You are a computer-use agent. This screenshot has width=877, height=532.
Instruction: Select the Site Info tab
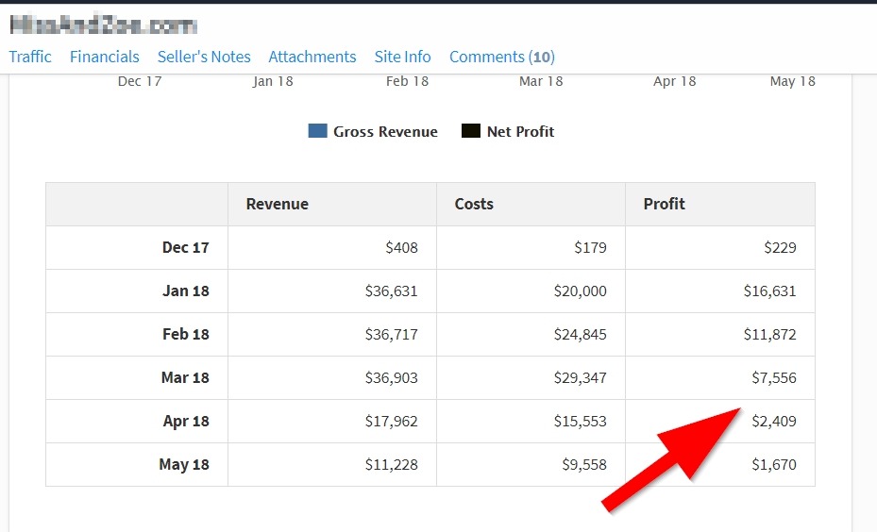(402, 57)
